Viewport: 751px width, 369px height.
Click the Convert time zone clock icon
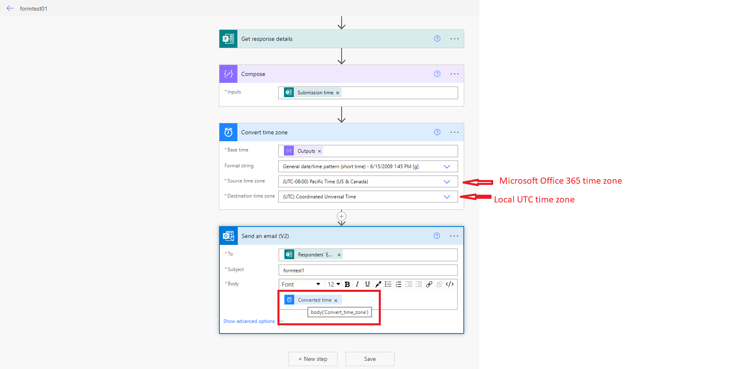pyautogui.click(x=228, y=132)
